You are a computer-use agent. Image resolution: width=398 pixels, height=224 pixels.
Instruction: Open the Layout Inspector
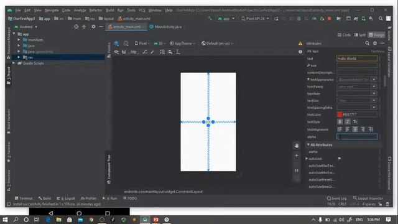[x=368, y=198]
